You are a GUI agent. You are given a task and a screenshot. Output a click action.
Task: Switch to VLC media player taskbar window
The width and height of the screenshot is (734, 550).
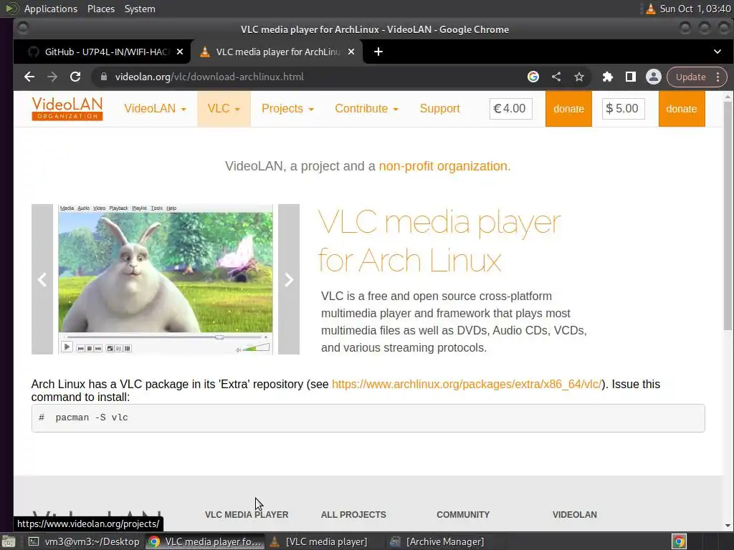pyautogui.click(x=320, y=541)
